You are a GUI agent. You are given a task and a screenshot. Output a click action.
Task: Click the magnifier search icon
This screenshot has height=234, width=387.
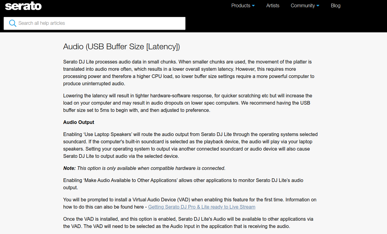pos(12,23)
